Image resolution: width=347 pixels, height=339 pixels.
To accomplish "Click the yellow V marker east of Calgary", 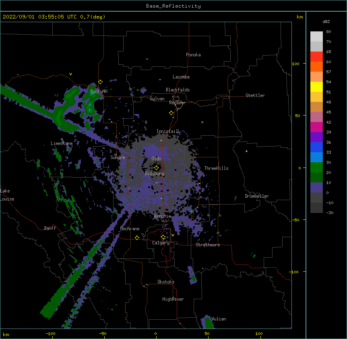I will 173,235.
